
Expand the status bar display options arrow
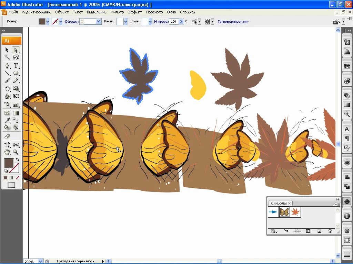pyautogui.click(x=103, y=261)
